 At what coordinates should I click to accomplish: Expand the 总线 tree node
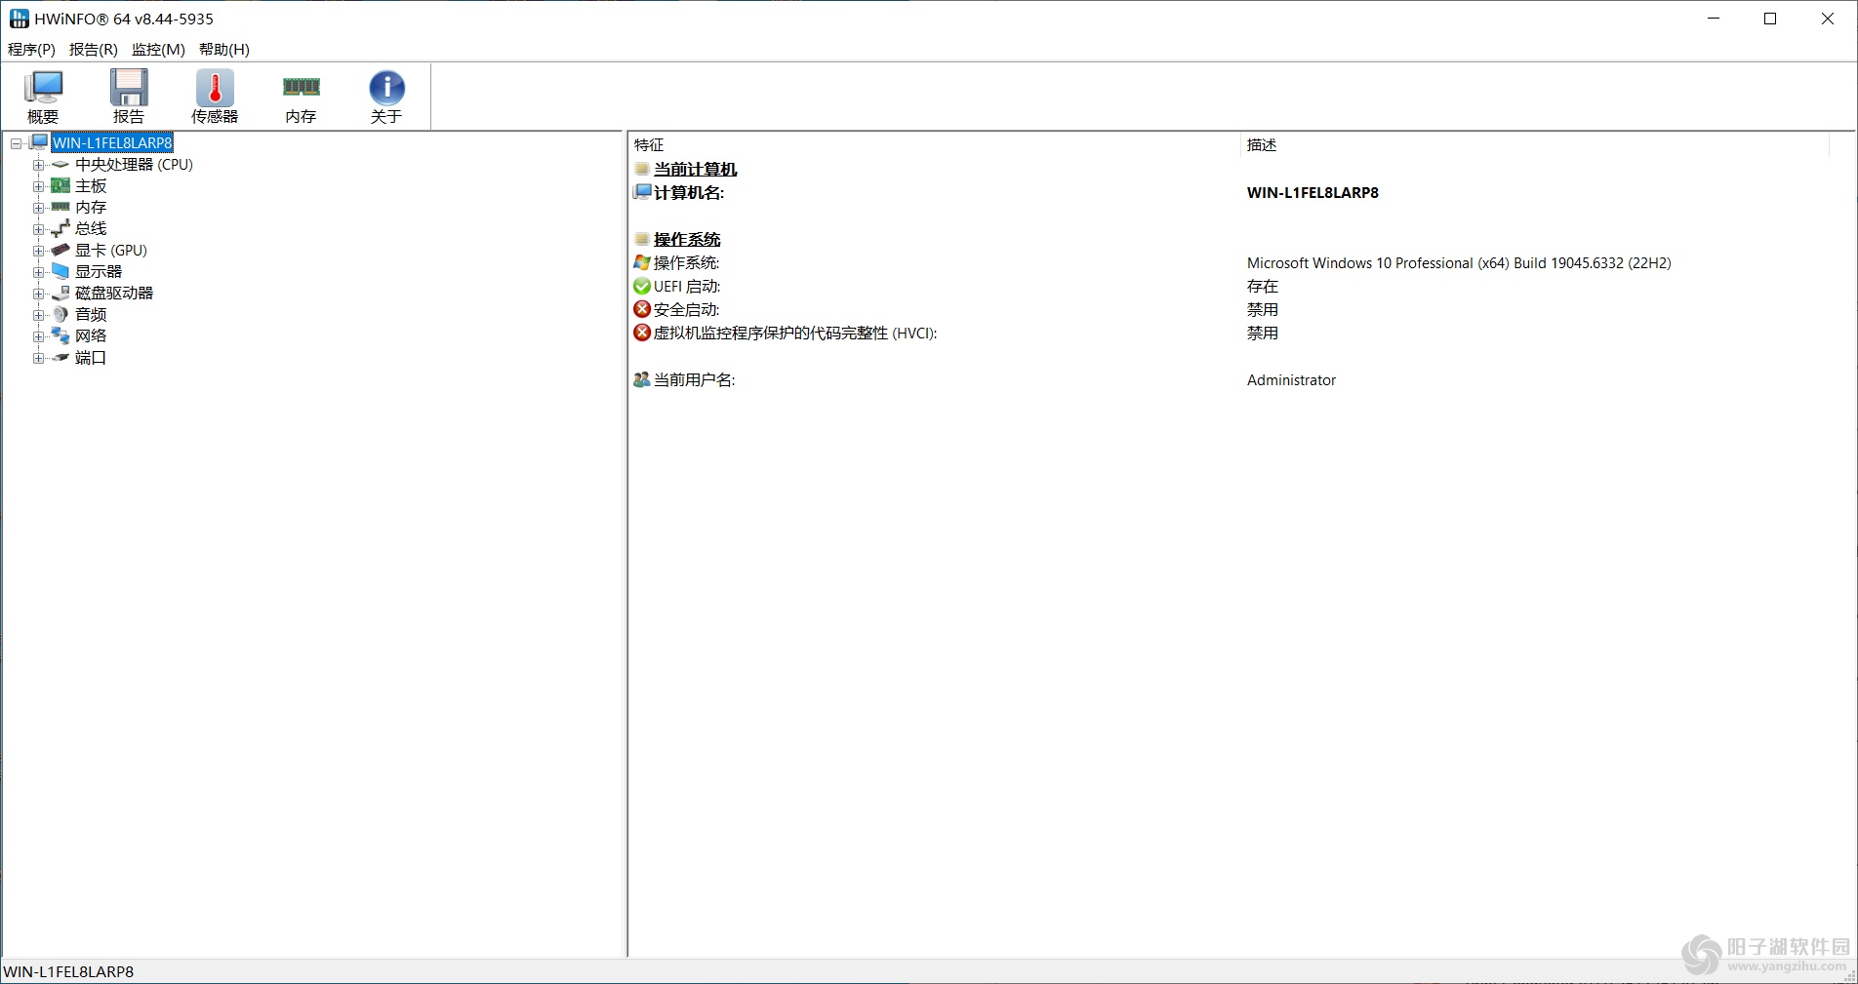(38, 228)
